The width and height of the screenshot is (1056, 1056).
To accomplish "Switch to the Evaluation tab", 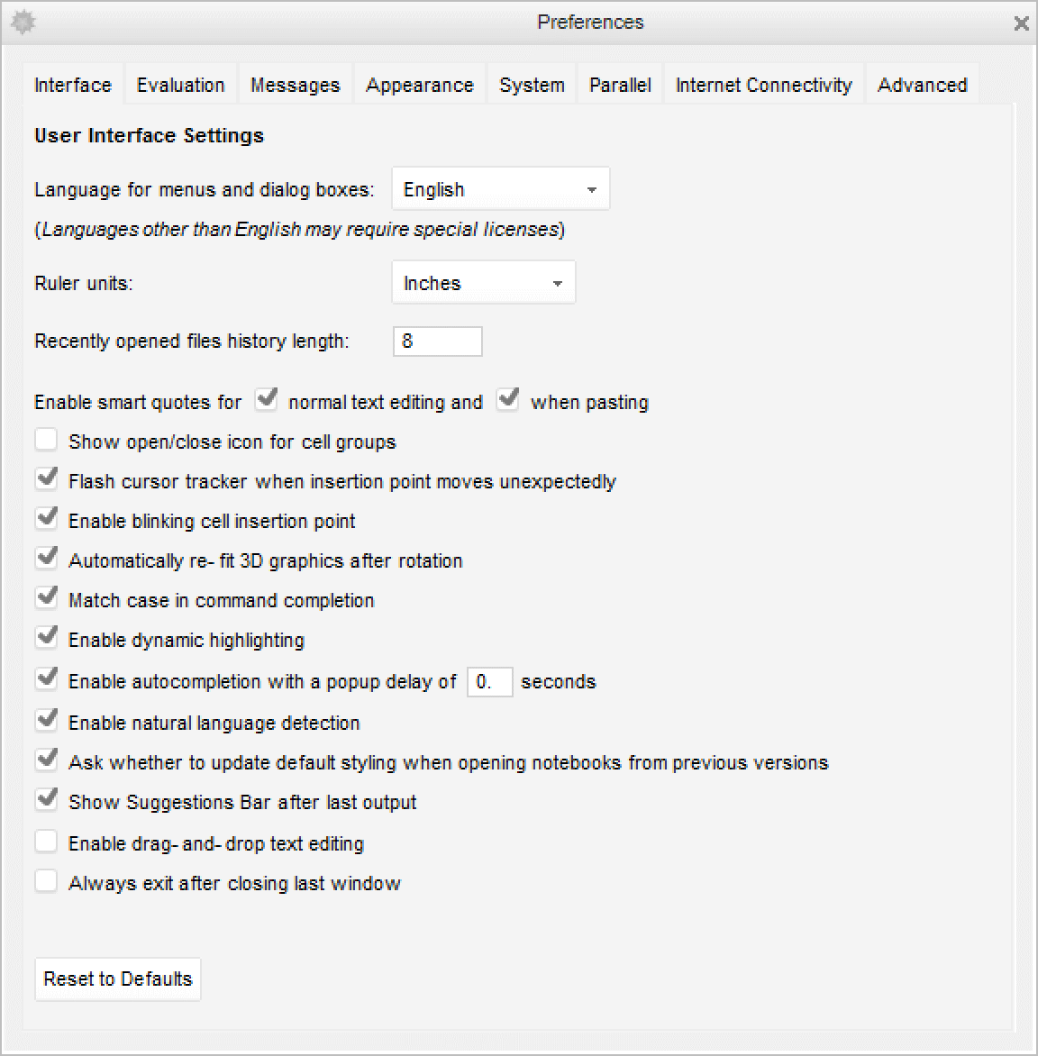I will [x=180, y=85].
